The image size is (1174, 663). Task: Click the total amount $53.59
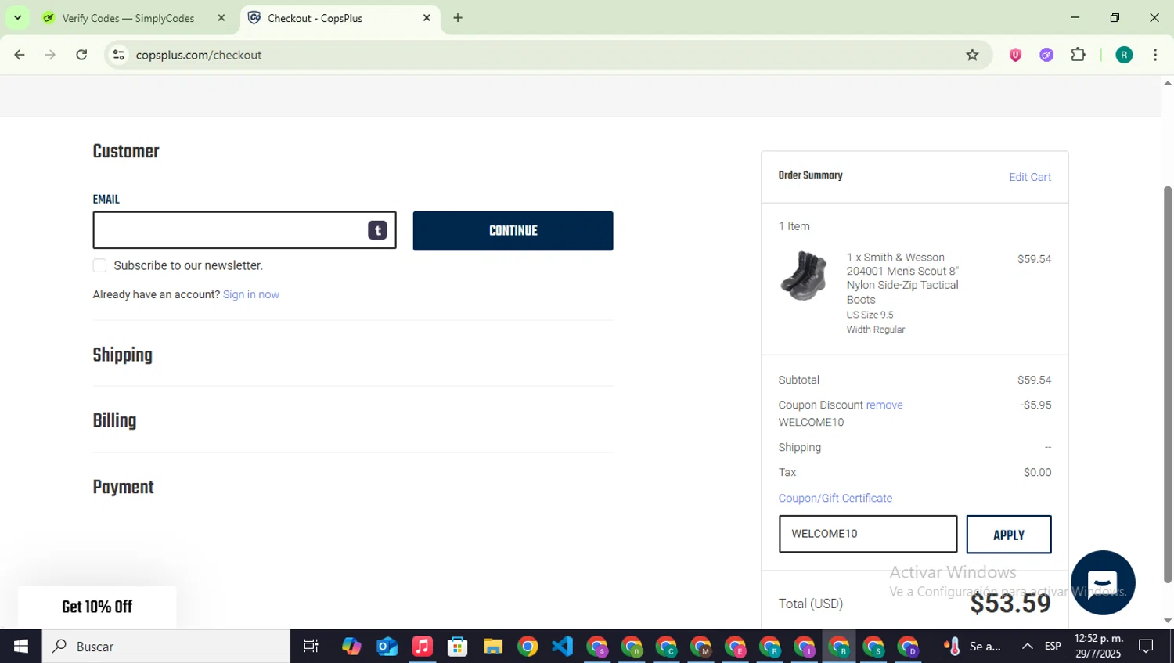point(1010,604)
